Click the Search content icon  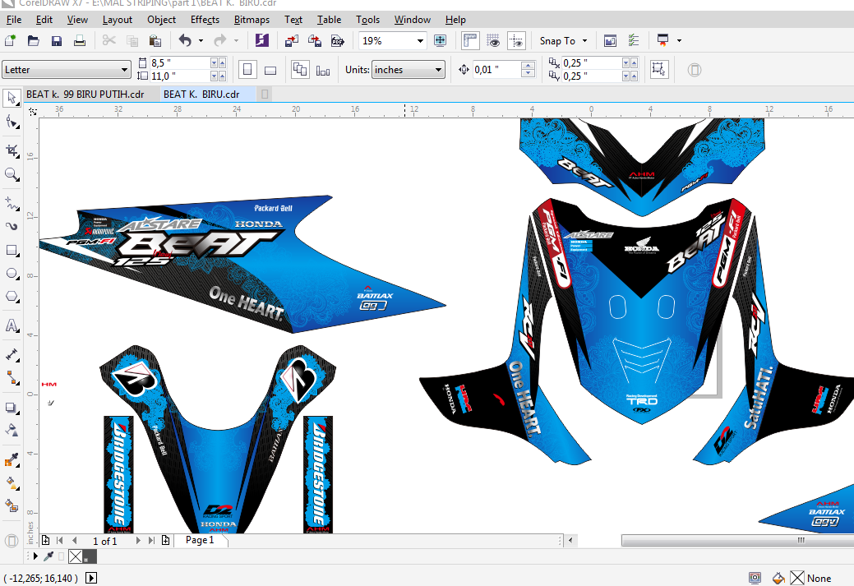(262, 41)
